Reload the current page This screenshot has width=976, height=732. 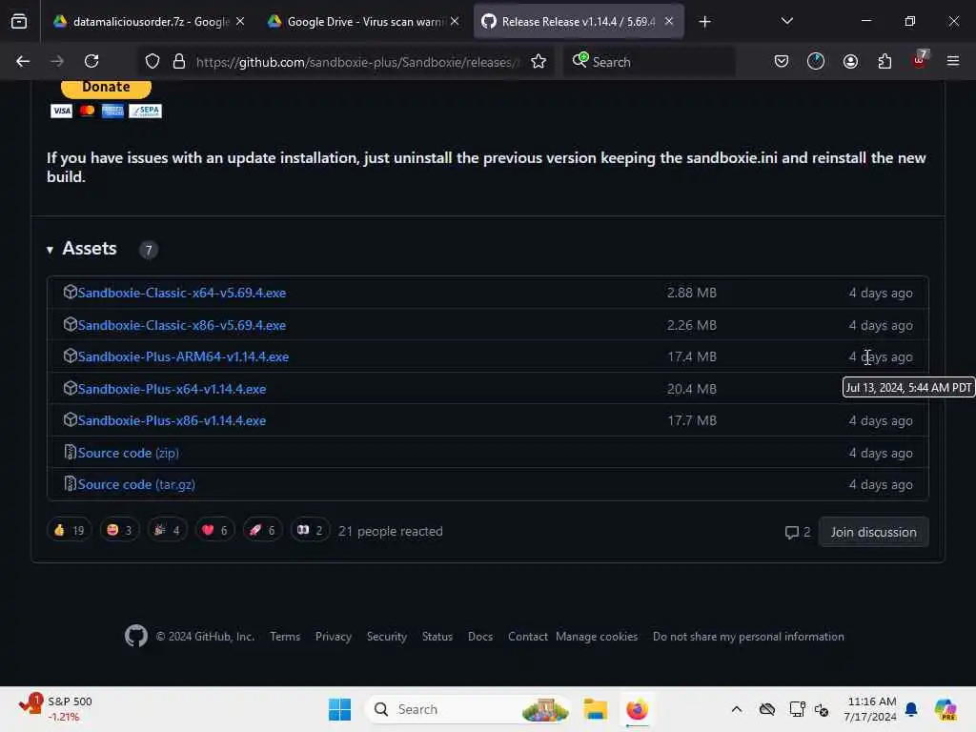(91, 61)
